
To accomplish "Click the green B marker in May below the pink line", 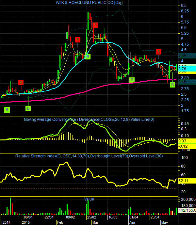I will pos(172,85).
